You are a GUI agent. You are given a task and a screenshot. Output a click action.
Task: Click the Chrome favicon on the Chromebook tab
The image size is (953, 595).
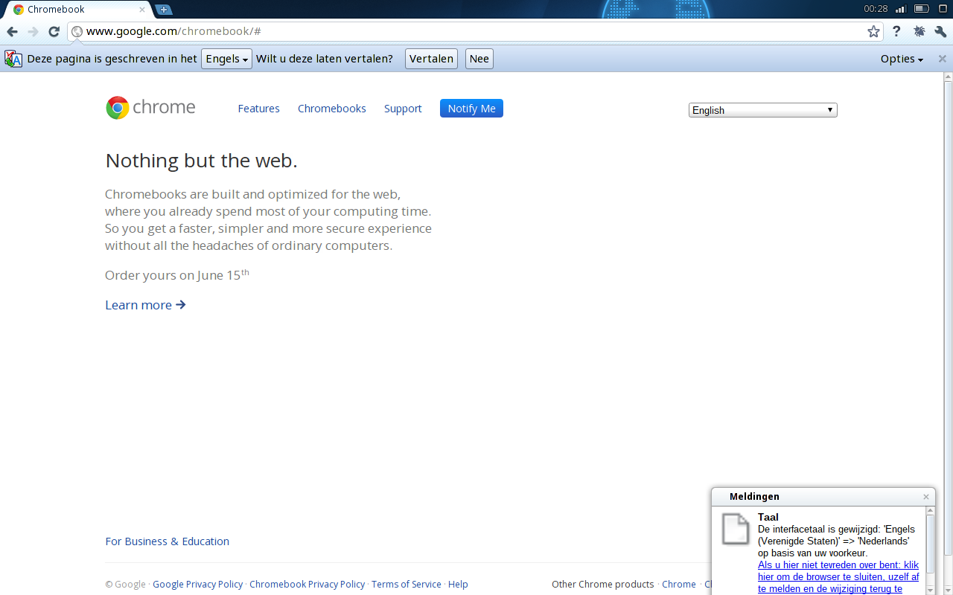(x=19, y=10)
